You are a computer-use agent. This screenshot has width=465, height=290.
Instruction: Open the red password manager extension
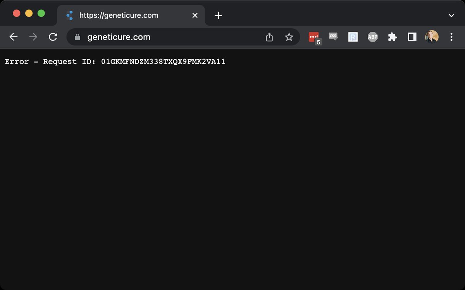(314, 37)
